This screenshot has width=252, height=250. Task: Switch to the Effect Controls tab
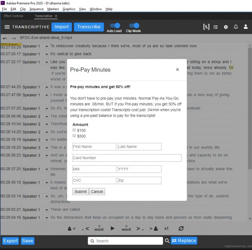pyautogui.click(x=13, y=16)
